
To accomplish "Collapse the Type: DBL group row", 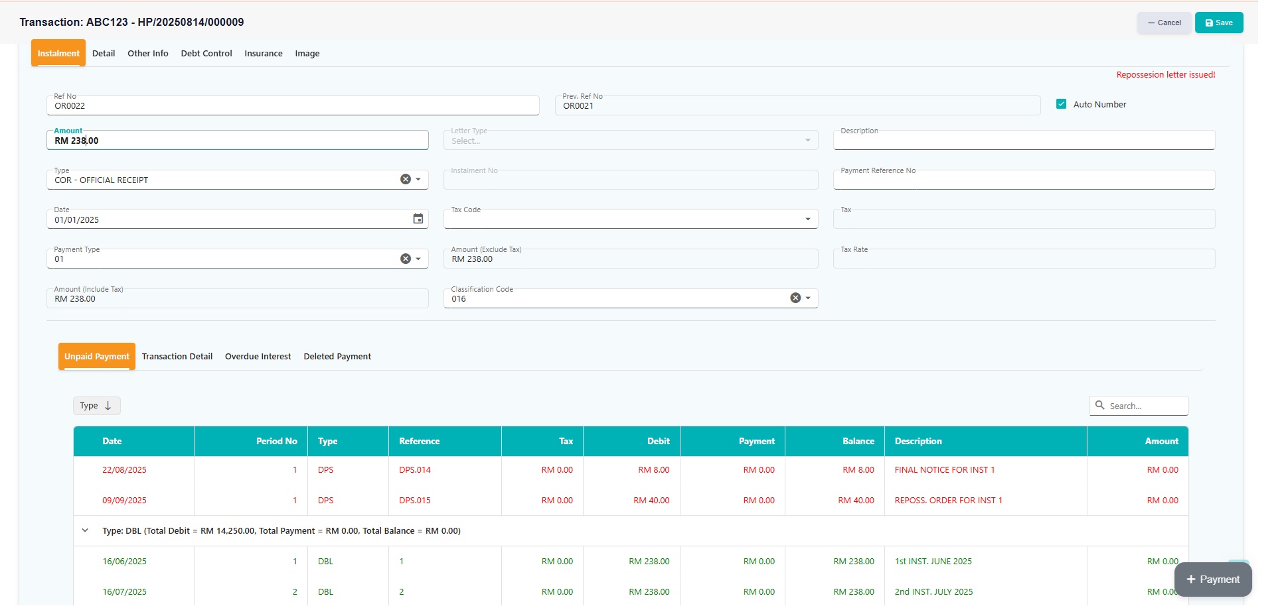I will click(85, 530).
